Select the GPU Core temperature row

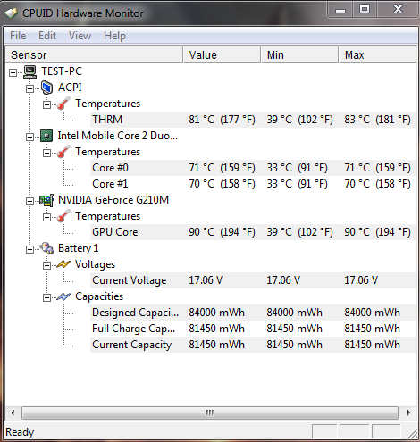pos(253,232)
